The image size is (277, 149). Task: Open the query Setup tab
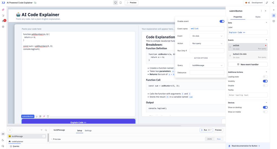(x=80, y=131)
